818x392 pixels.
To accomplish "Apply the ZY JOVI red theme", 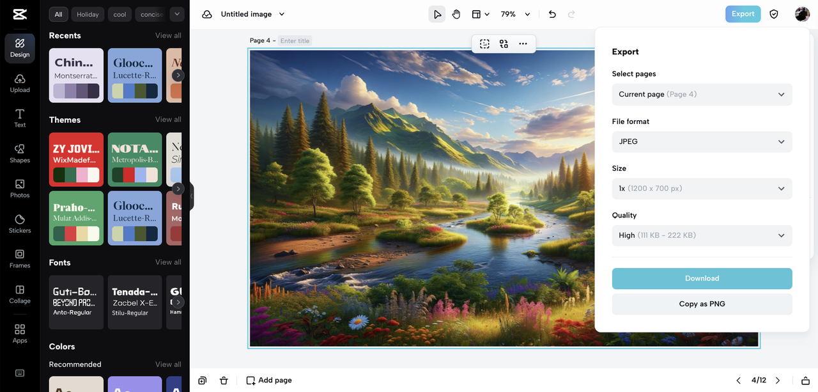I will (76, 160).
